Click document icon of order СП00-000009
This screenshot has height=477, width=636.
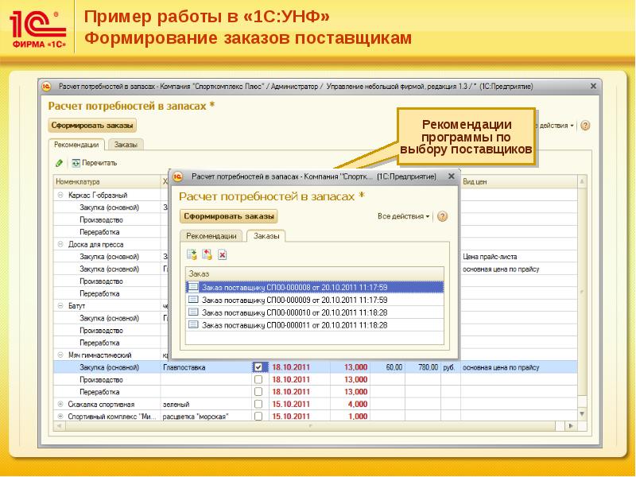pos(193,300)
